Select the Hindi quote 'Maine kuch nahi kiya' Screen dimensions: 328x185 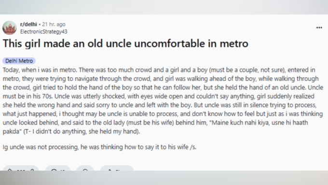point(240,123)
